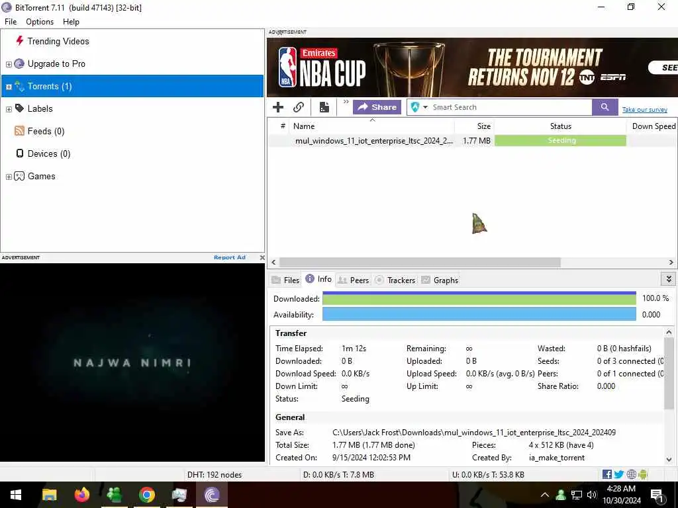Open File Explorer from the taskbar
The height and width of the screenshot is (508, 678).
coord(49,495)
